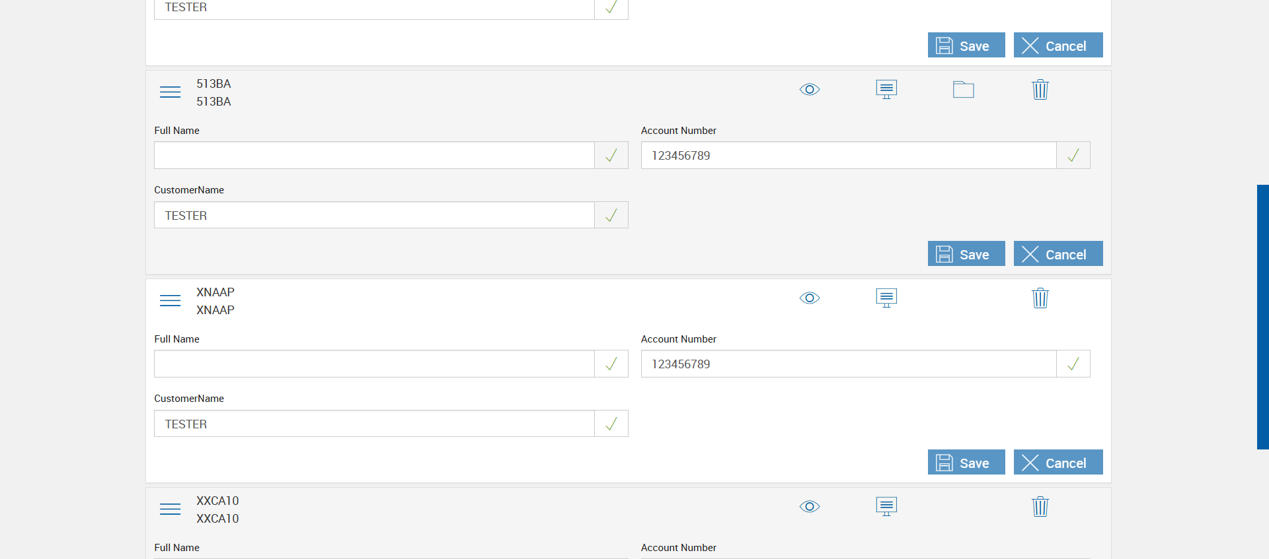This screenshot has height=559, width=1269.
Task: Confirm 513BA Account Number with checkmark
Action: click(x=1073, y=156)
